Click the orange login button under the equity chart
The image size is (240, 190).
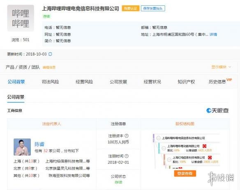[x=185, y=173]
